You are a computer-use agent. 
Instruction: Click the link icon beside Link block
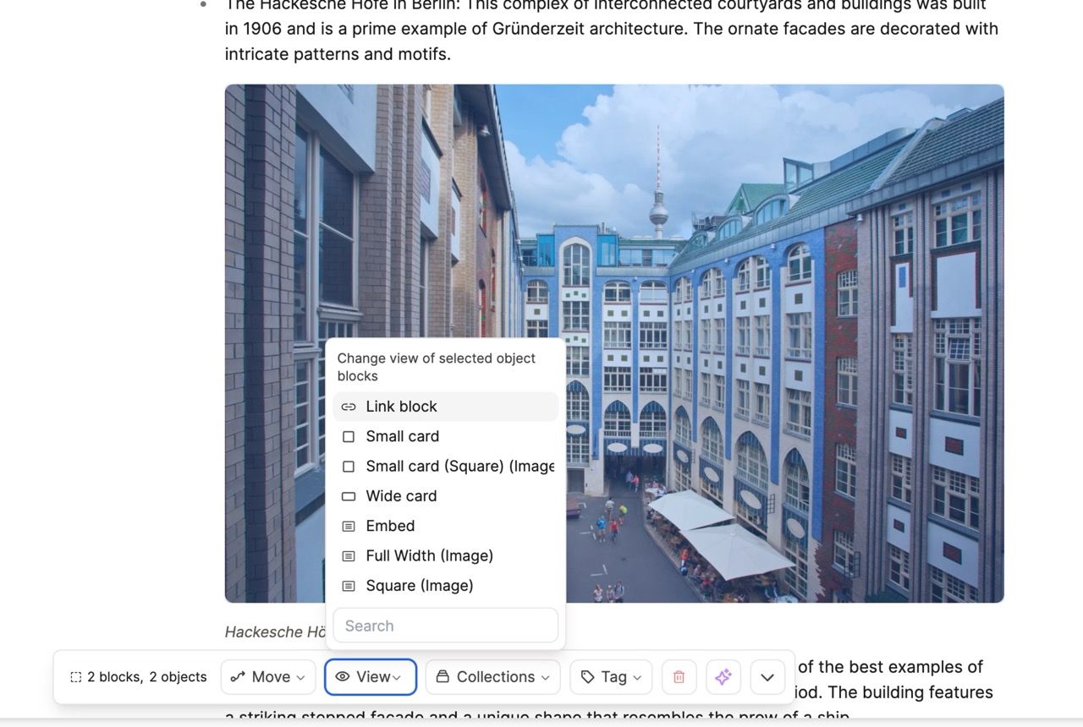(349, 407)
